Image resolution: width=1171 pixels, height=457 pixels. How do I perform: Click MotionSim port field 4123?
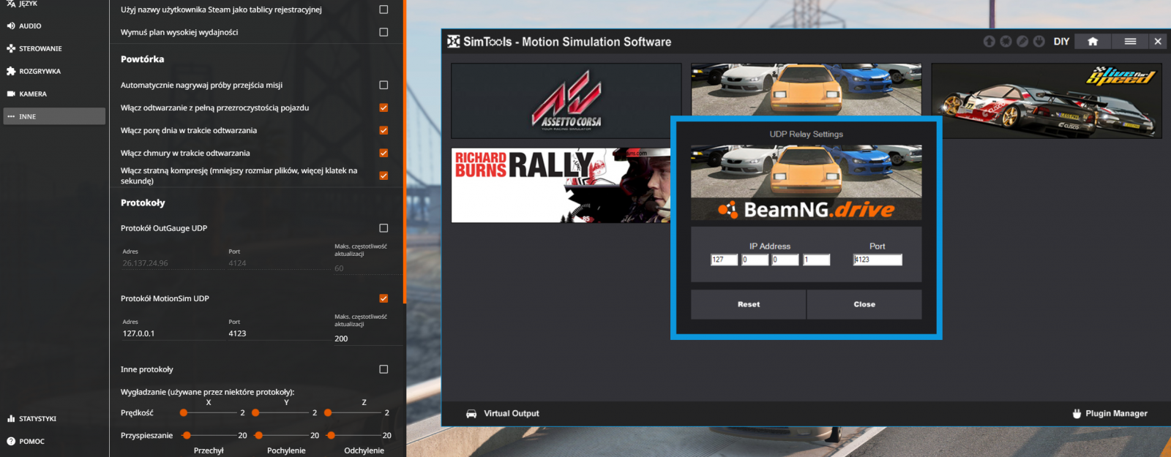point(279,333)
